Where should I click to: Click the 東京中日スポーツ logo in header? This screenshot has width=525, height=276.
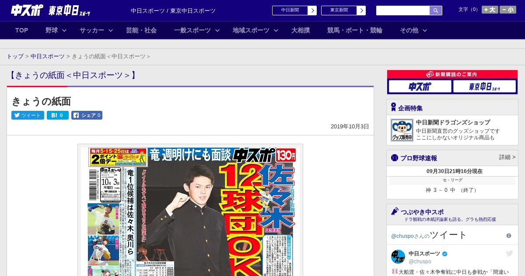(x=70, y=11)
